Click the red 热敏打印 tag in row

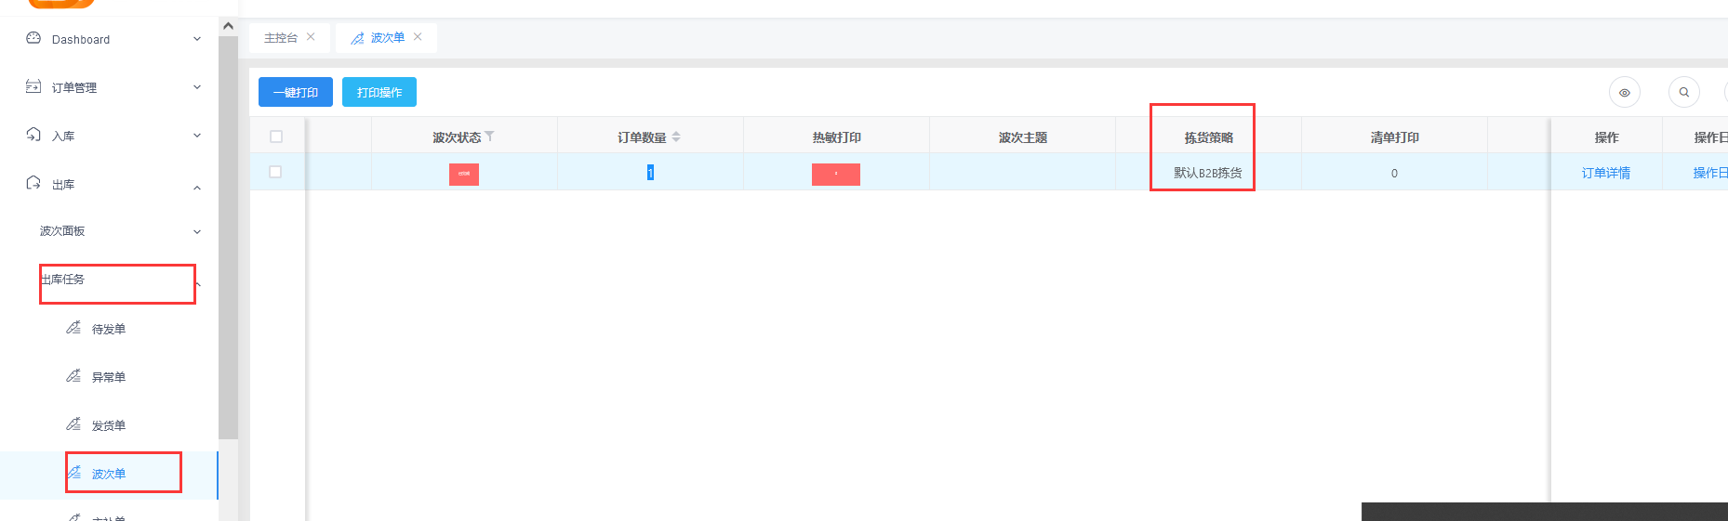836,174
